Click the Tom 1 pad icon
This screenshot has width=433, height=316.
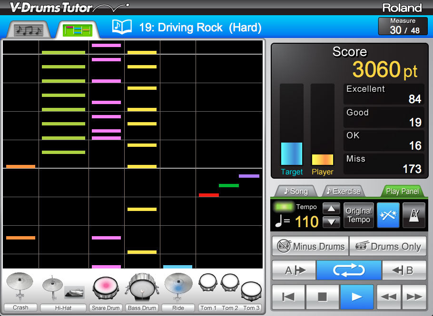click(x=208, y=283)
